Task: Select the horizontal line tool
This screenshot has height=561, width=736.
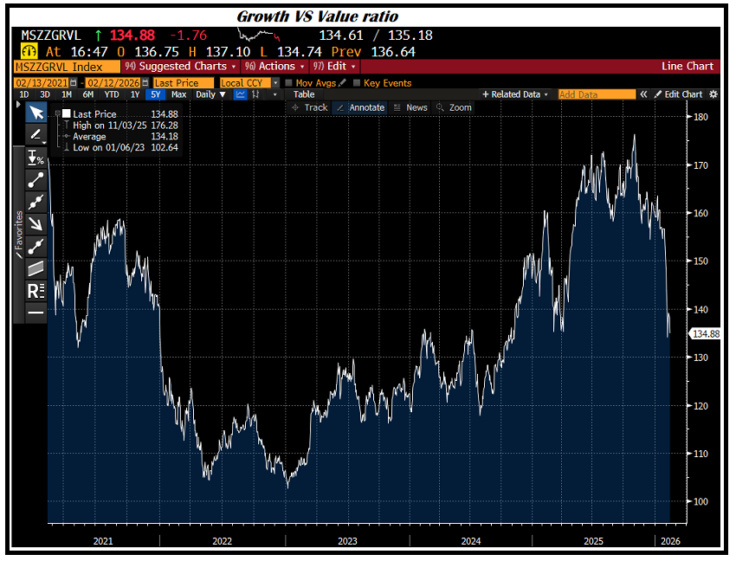Action: click(36, 313)
